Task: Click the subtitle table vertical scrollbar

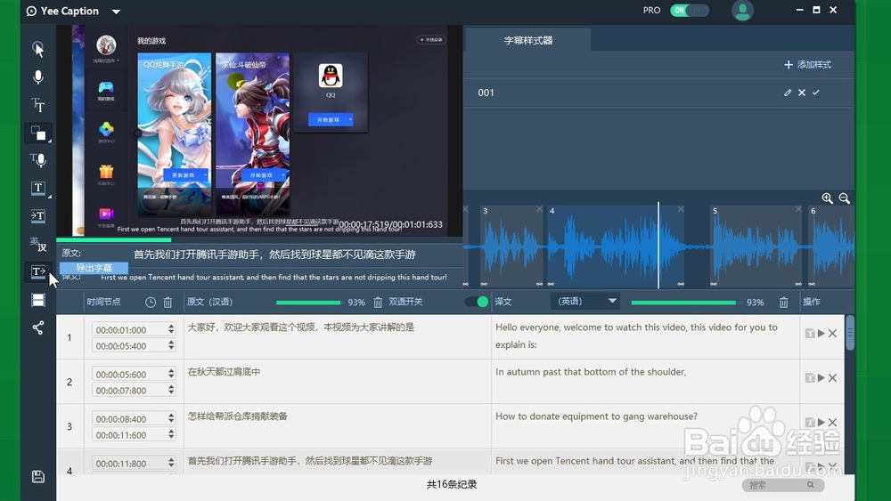Action: pos(850,334)
